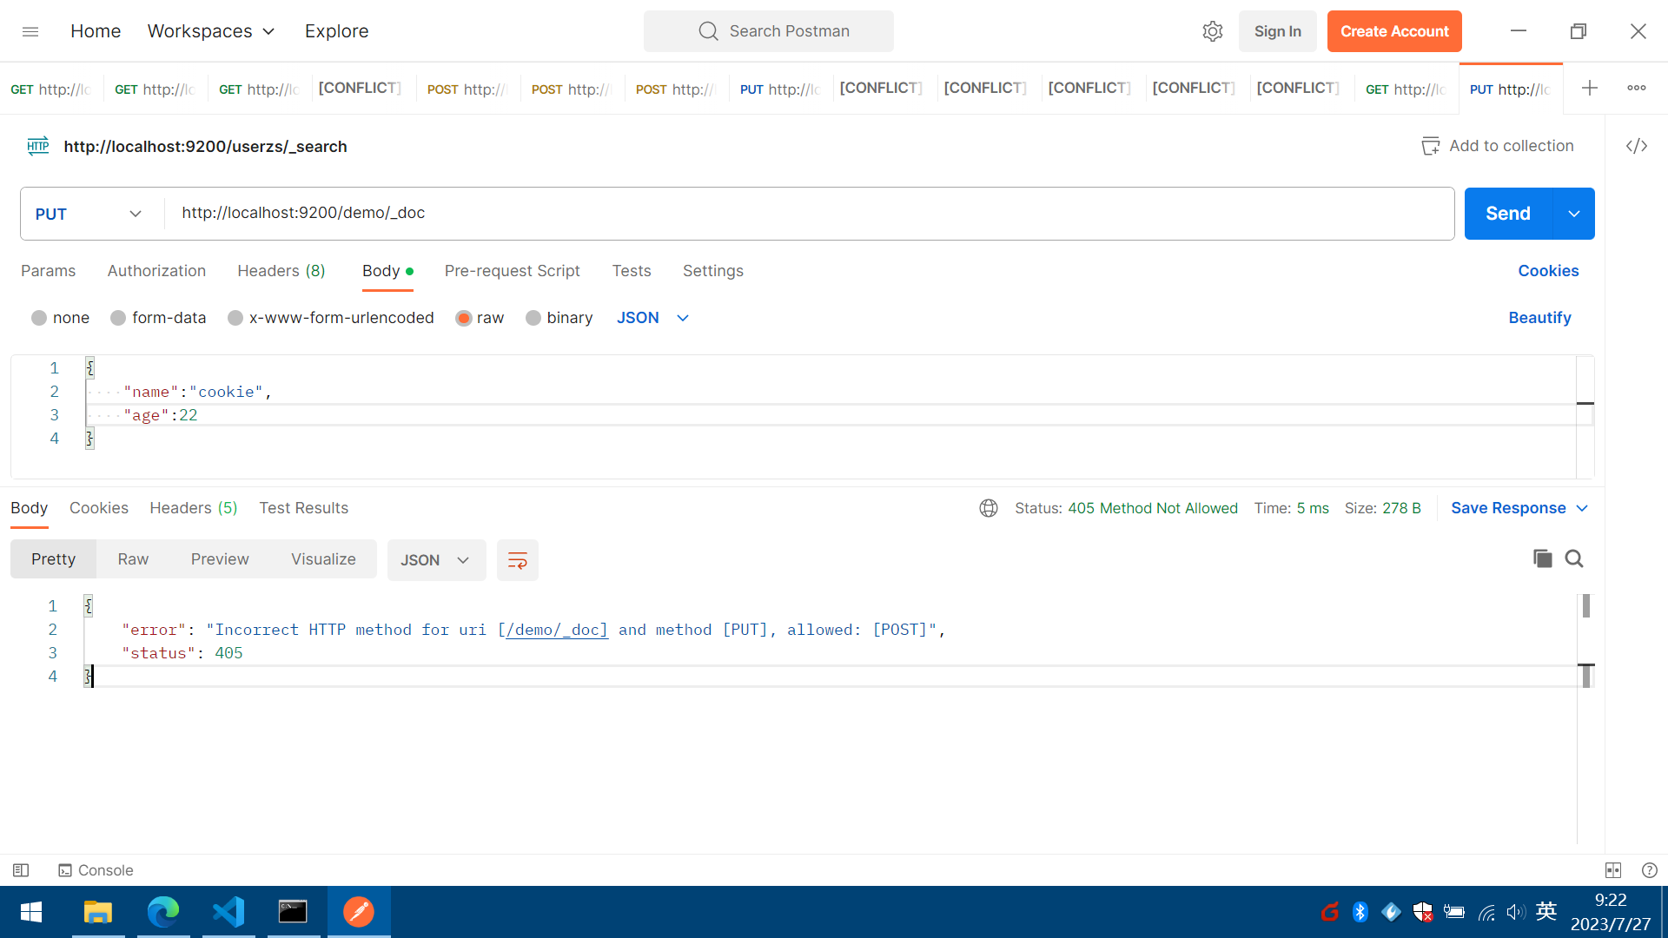The width and height of the screenshot is (1668, 938).
Task: Click the settings gear icon
Action: coord(1212,31)
